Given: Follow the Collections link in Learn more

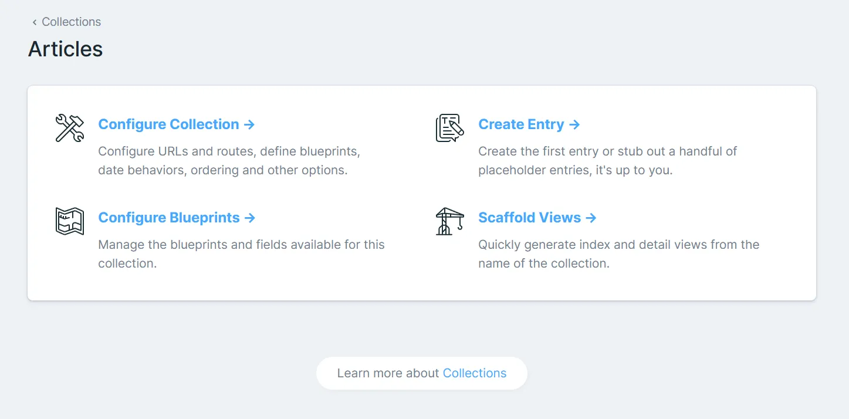Looking at the screenshot, I should tap(474, 373).
